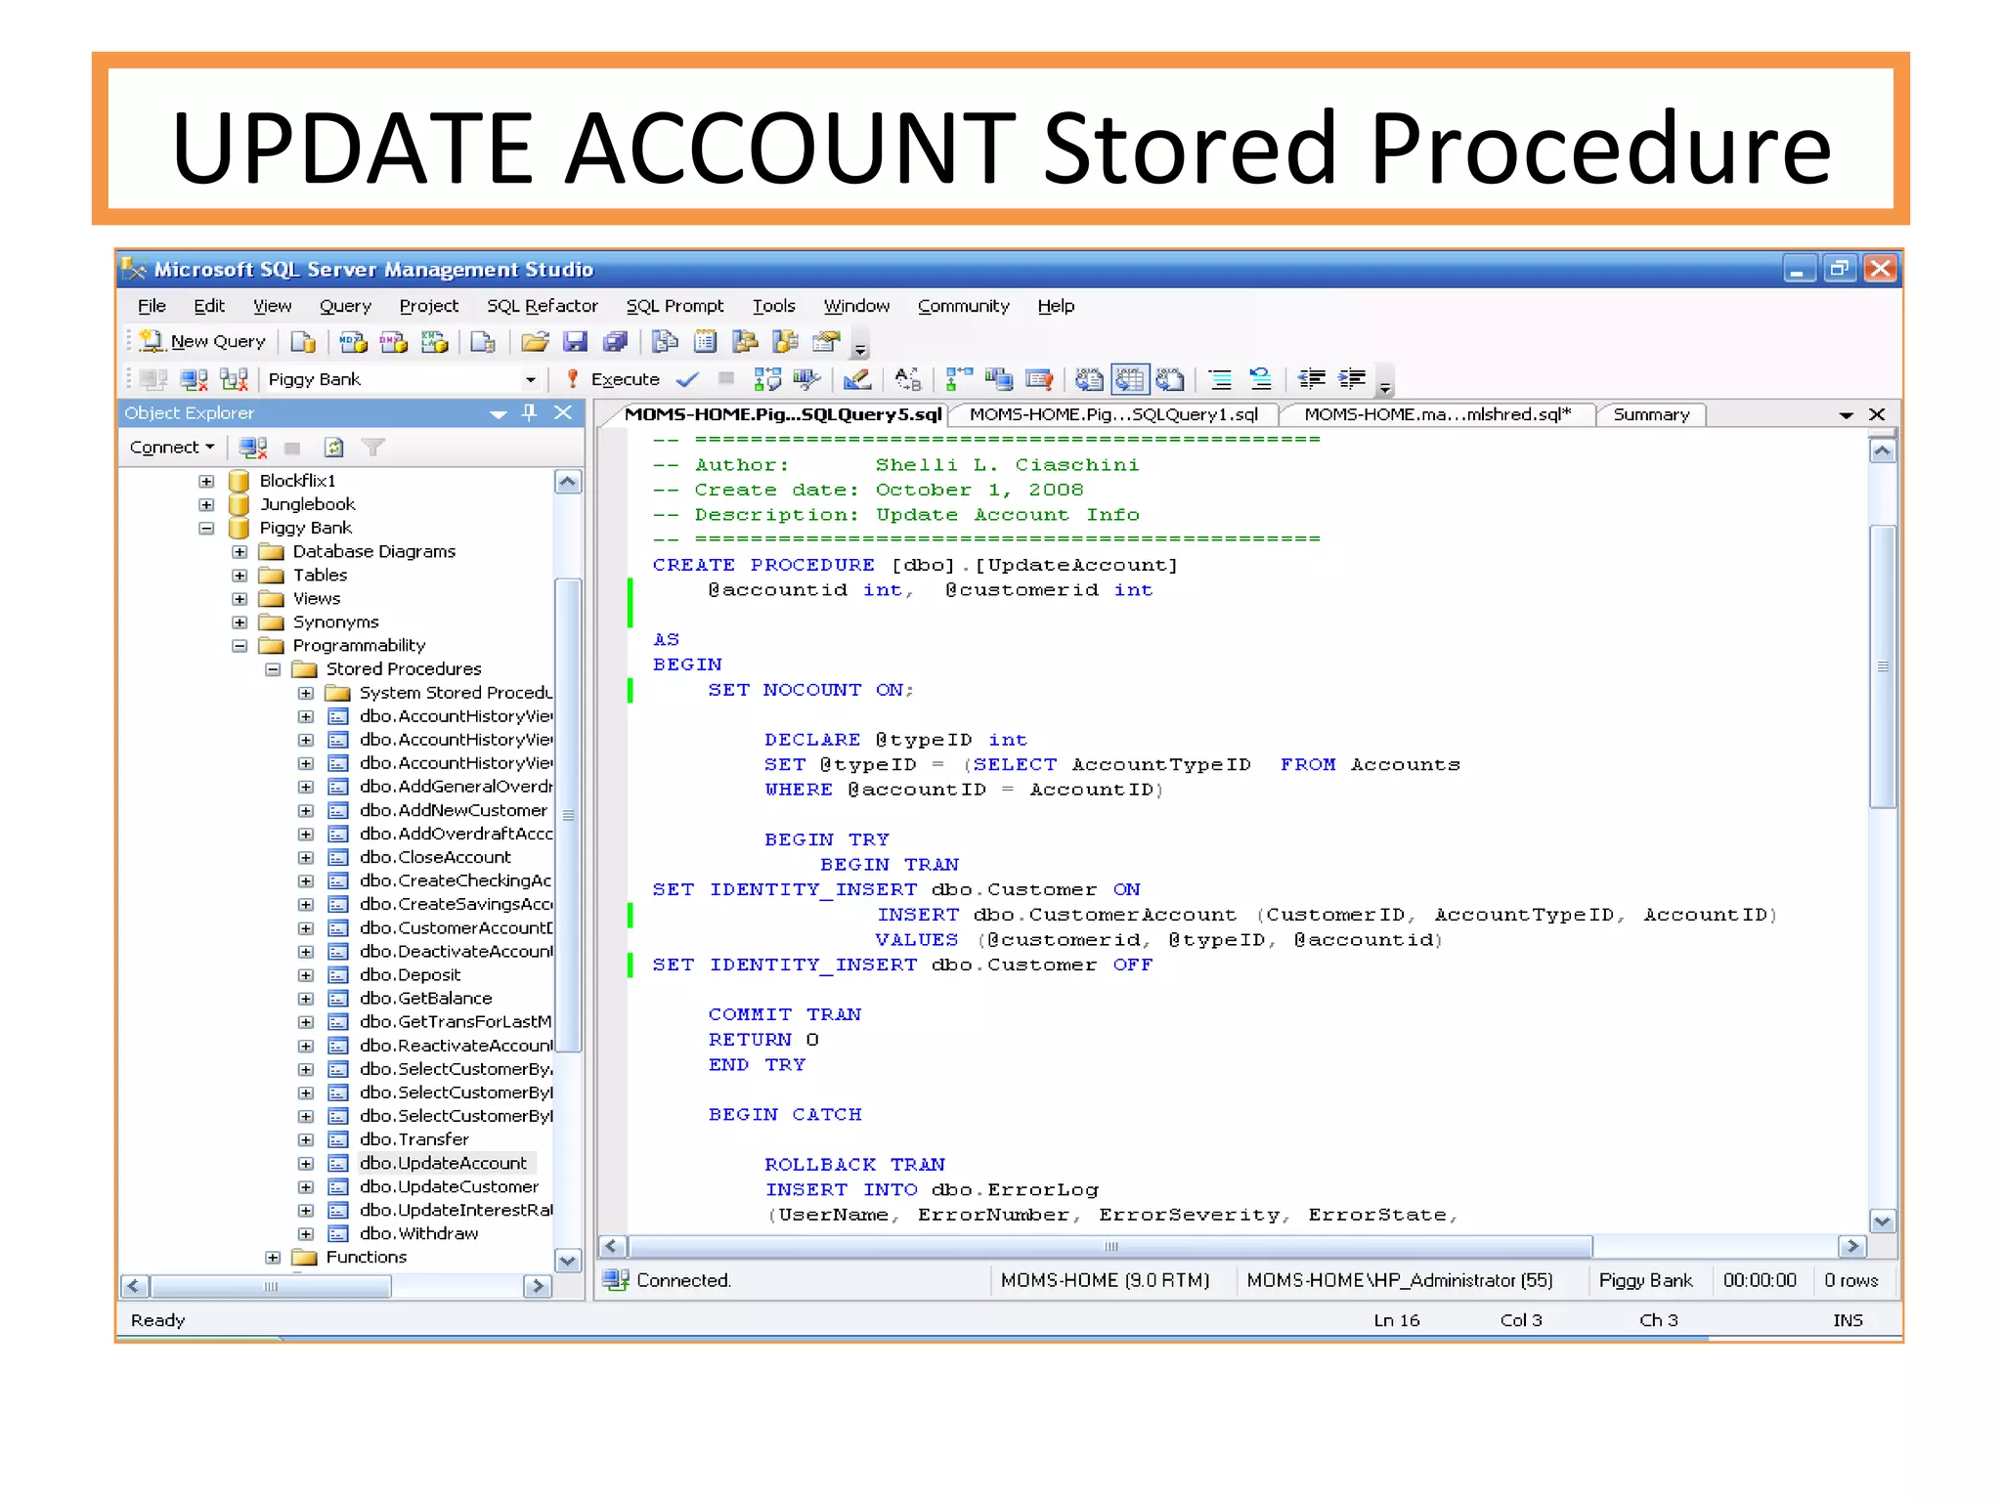The image size is (2002, 1501).
Task: Click the Save All icon
Action: click(x=616, y=341)
